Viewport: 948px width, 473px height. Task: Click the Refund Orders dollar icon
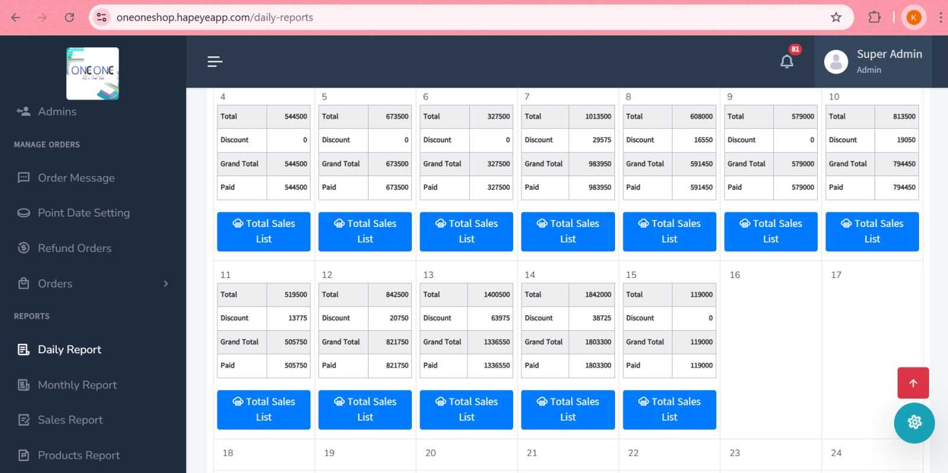coord(24,248)
